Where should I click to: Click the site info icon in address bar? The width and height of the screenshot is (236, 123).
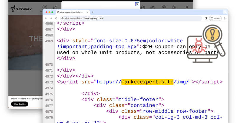pyautogui.click(x=63, y=18)
